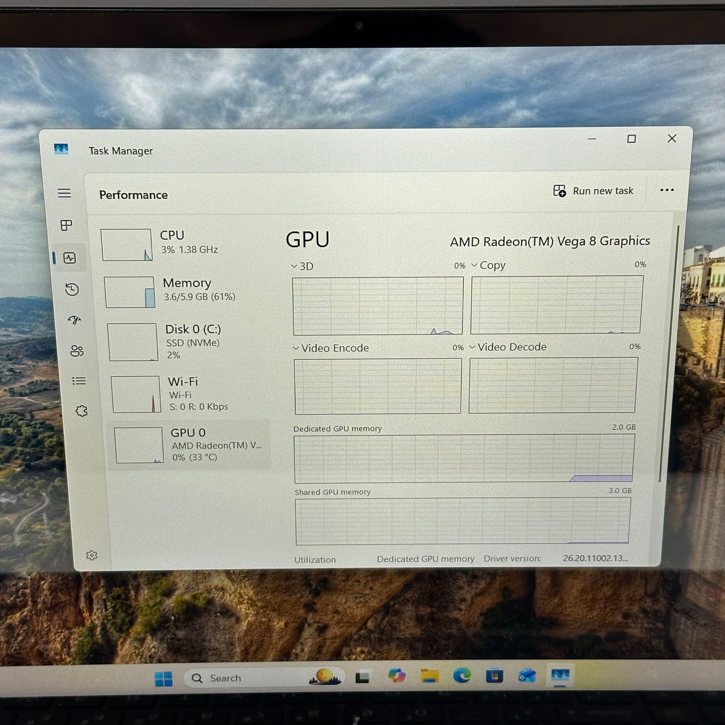Open the Processes page icon
The width and height of the screenshot is (725, 725).
66,225
